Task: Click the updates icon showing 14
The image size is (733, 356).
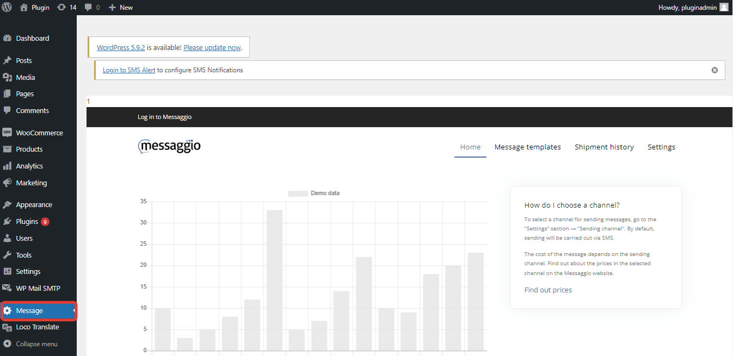Action: [61, 7]
